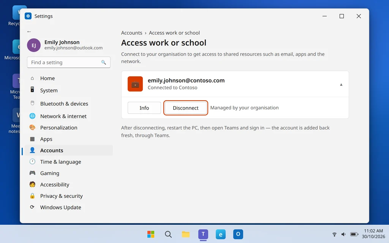Click the volume speaker tray icon
The height and width of the screenshot is (243, 389).
tap(343, 234)
